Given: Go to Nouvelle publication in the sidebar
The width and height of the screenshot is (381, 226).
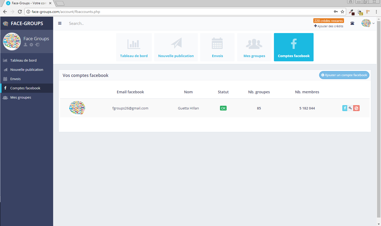Looking at the screenshot, I should point(26,70).
